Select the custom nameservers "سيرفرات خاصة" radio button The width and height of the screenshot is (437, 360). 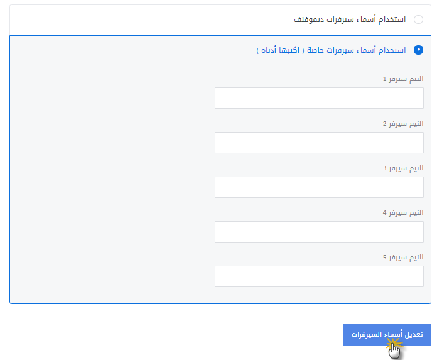point(418,50)
